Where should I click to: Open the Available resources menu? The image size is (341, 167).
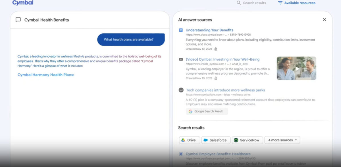[x=296, y=3]
